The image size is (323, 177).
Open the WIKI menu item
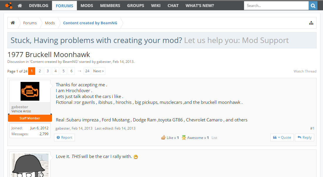point(156,6)
